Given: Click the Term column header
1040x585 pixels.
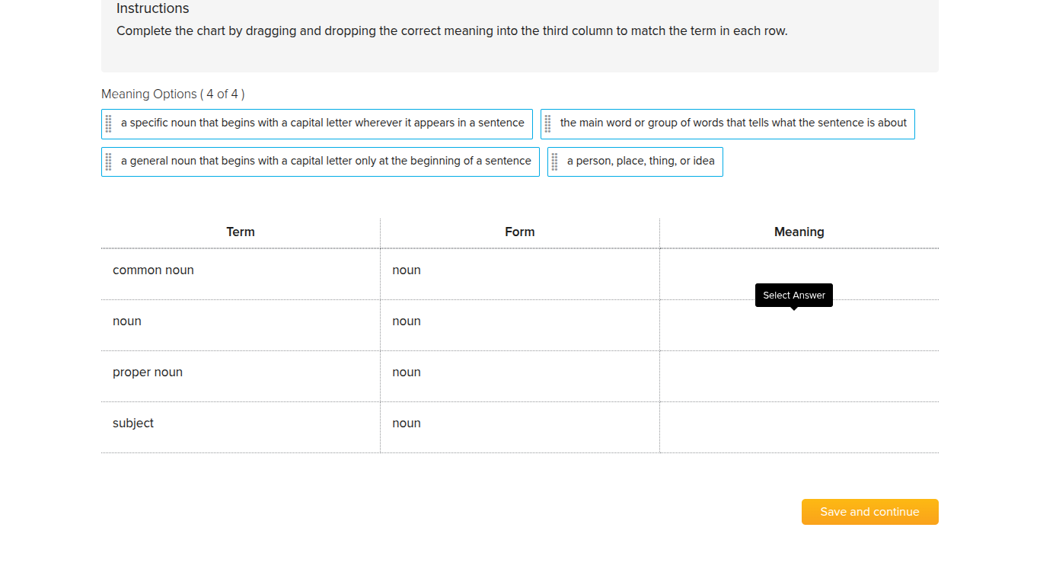Looking at the screenshot, I should point(241,232).
